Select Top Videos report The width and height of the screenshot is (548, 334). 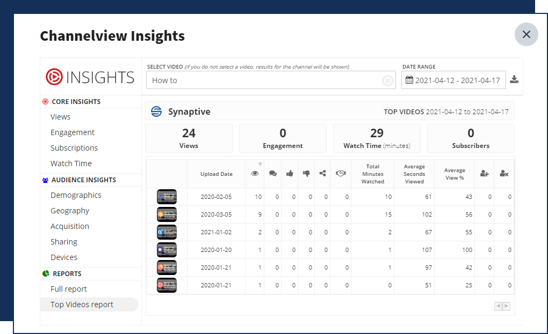[90, 305]
